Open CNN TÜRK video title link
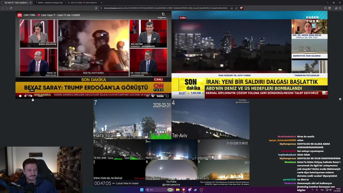343x193 pixels. pos(52,15)
